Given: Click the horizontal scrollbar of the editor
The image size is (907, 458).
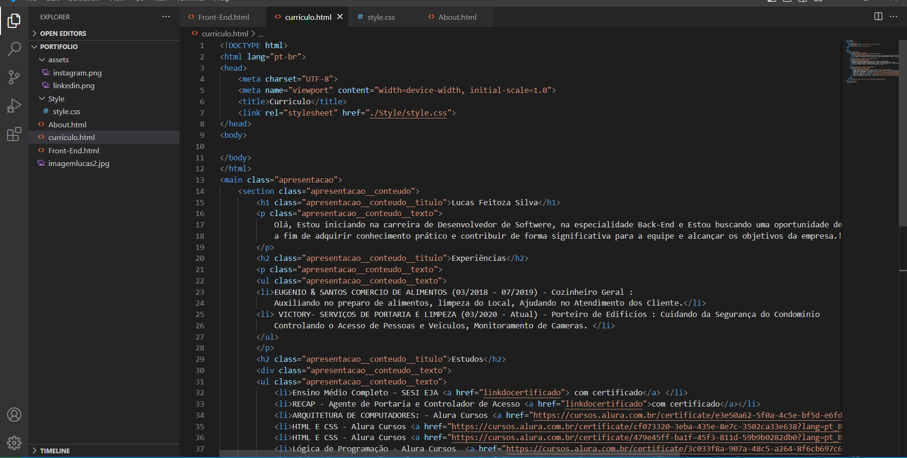Looking at the screenshot, I should pos(449,453).
